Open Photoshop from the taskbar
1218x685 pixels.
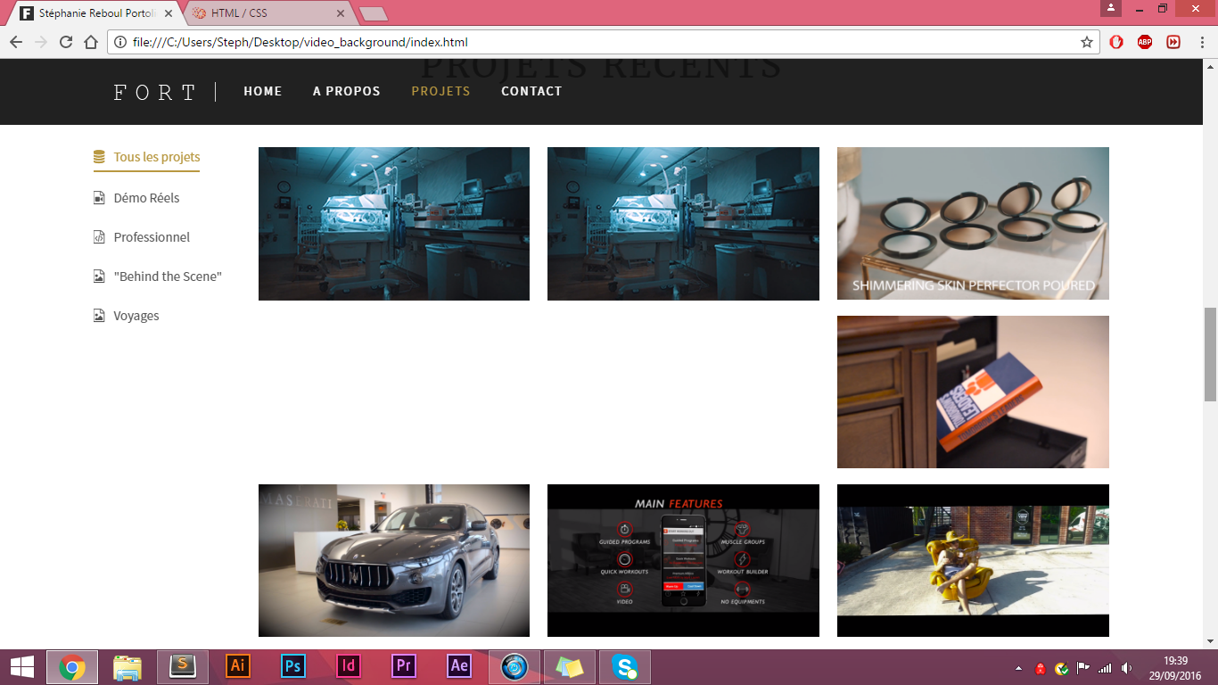(x=293, y=666)
